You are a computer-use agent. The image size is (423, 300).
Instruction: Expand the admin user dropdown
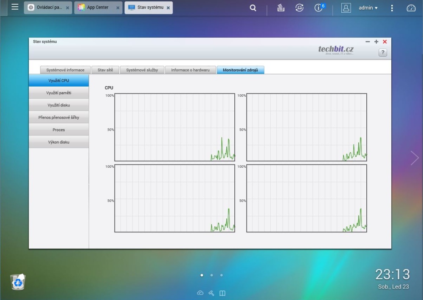(x=368, y=8)
